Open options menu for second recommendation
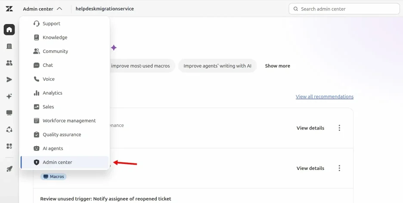The width and height of the screenshot is (403, 203). click(339, 168)
